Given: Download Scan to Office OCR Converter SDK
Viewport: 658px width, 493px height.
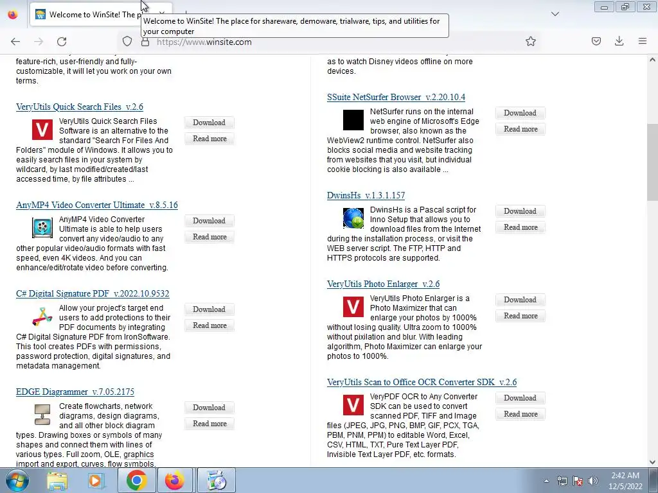Looking at the screenshot, I should click(520, 397).
